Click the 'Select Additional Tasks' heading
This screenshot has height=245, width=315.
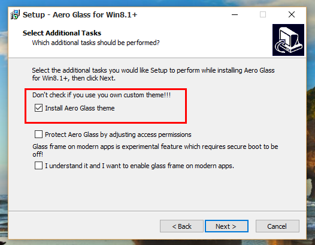pyautogui.click(x=62, y=33)
